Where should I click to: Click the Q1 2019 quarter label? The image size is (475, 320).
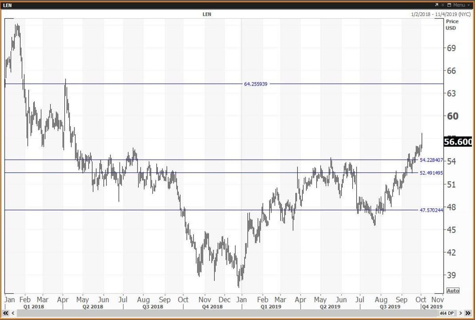pos(271,307)
